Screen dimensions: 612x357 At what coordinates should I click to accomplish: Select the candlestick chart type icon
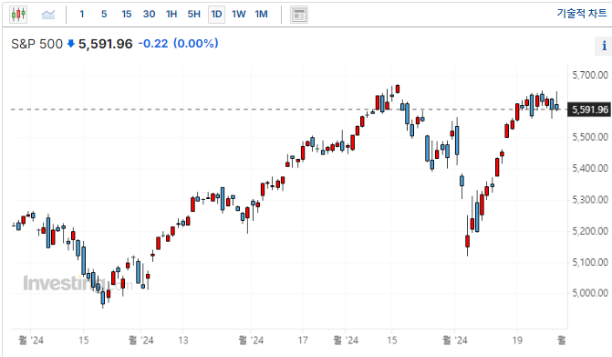coord(18,15)
